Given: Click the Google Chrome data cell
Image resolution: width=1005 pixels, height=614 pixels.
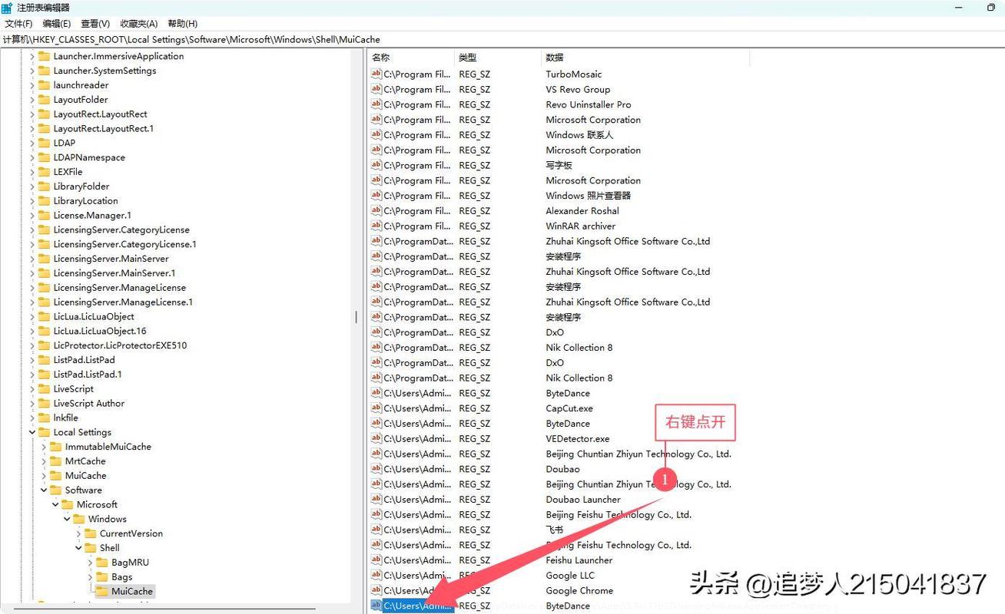Looking at the screenshot, I should [x=579, y=591].
